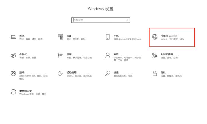Click the dashed clock icon for 轻松使用

click(60, 73)
